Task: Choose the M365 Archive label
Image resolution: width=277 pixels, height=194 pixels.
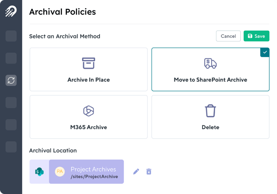Action: [x=88, y=127]
